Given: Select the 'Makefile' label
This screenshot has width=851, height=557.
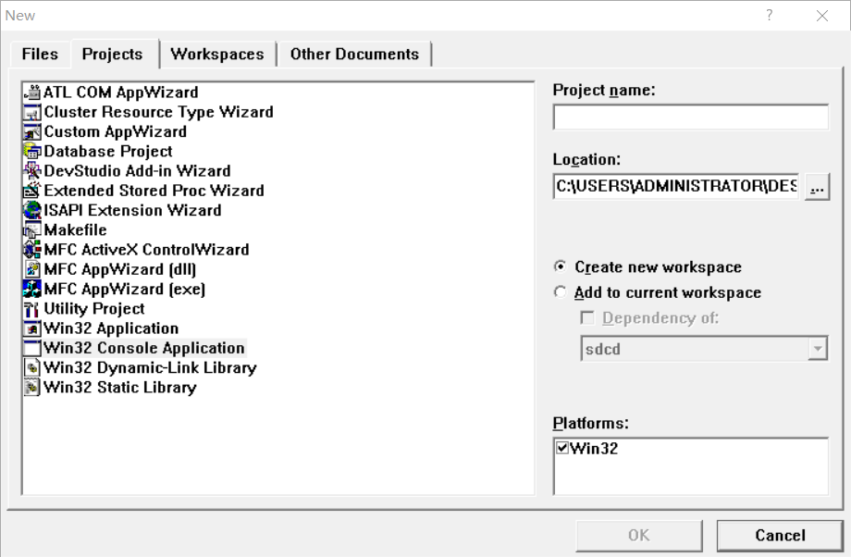Looking at the screenshot, I should coord(76,229).
